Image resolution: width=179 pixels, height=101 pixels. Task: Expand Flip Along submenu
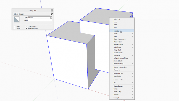pos(122,55)
